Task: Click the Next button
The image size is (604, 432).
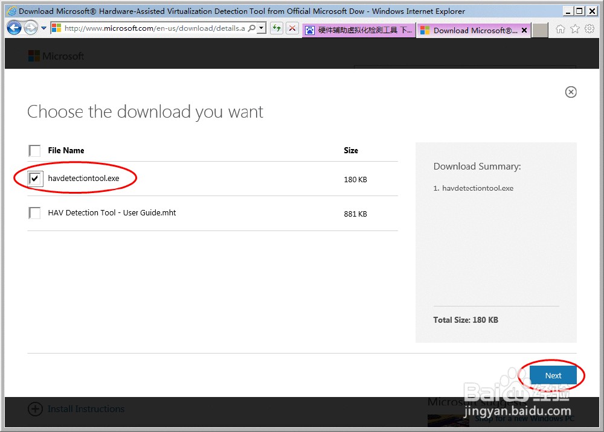Action: pyautogui.click(x=553, y=375)
